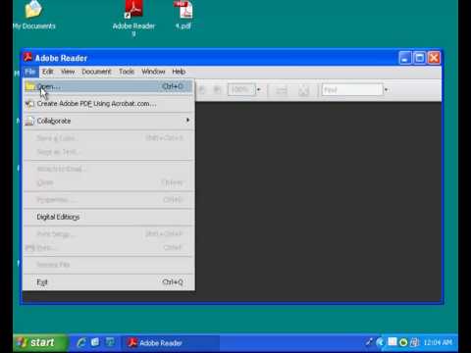Choose Exit in the File menu
471x353 pixels.
[108, 282]
